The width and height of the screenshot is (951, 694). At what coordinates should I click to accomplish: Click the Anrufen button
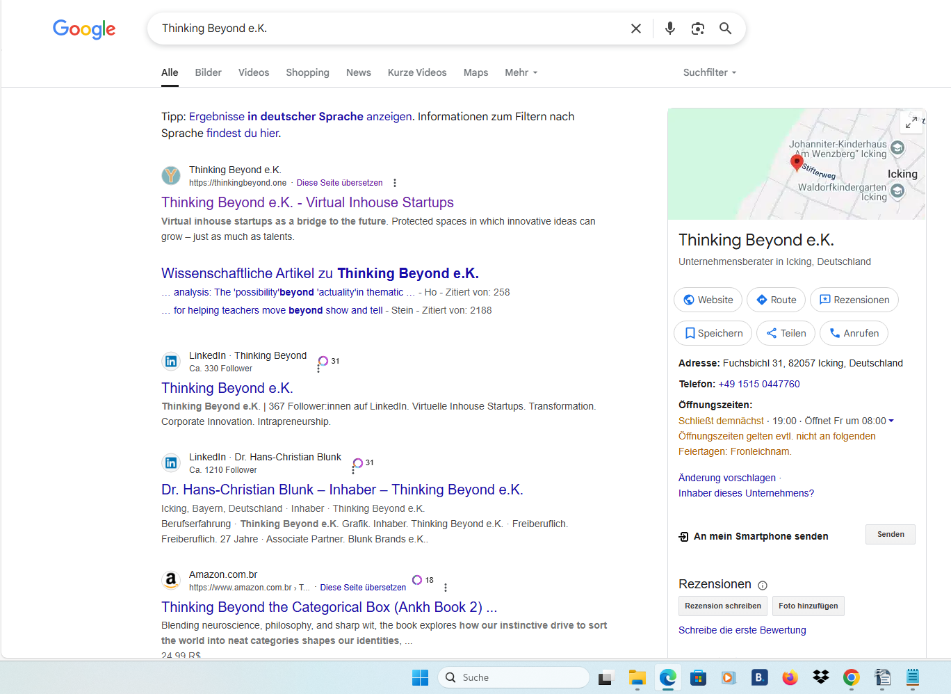(x=854, y=333)
